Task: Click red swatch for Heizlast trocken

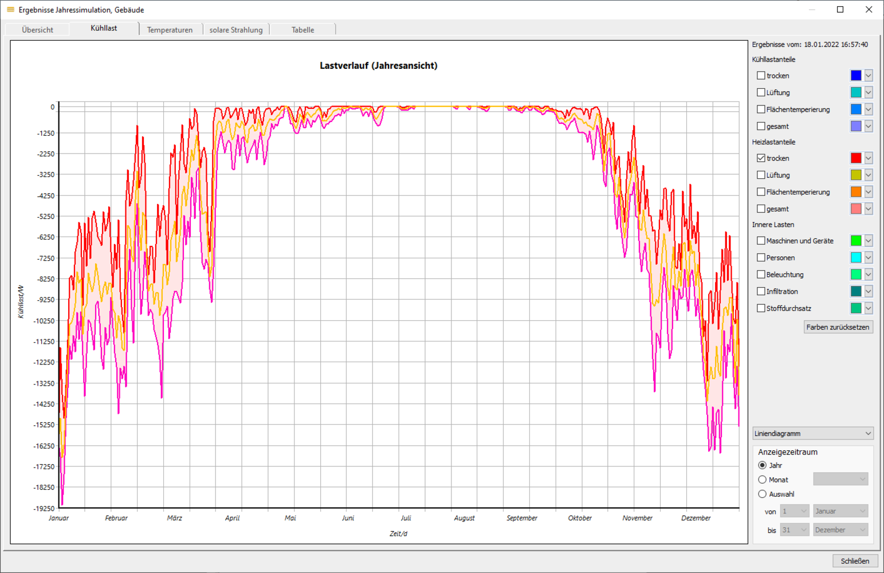Action: [x=856, y=158]
